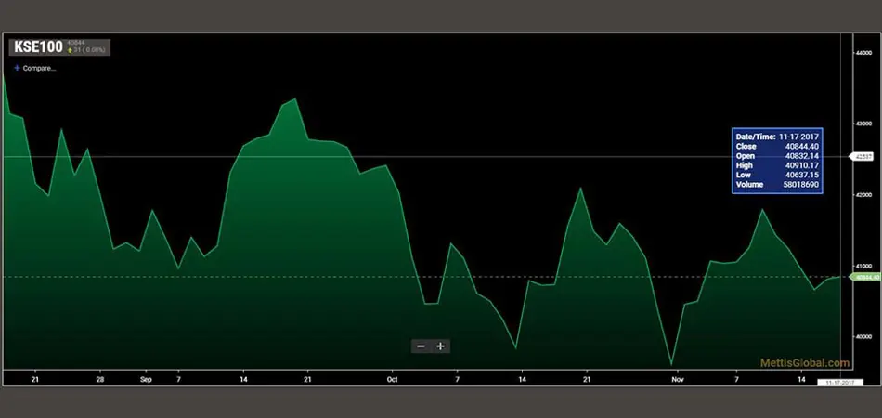Click the 28 date tick before Sep
882x418 pixels.
tap(99, 379)
